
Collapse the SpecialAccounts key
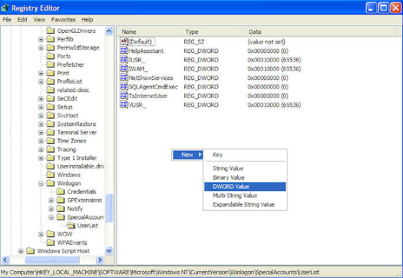pos(51,218)
